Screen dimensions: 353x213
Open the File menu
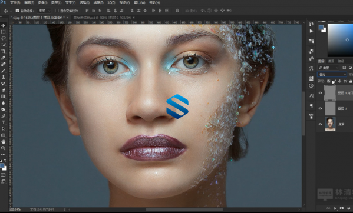(x=15, y=3)
